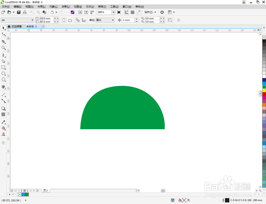
Task: Go to next page arrow
Action: pos(31,191)
